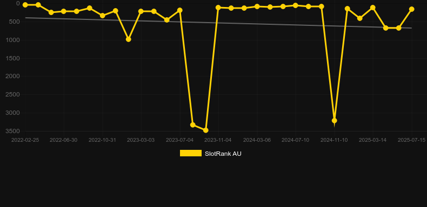
Task: Click the 2025-07-15 x-axis date label
Action: point(411,140)
